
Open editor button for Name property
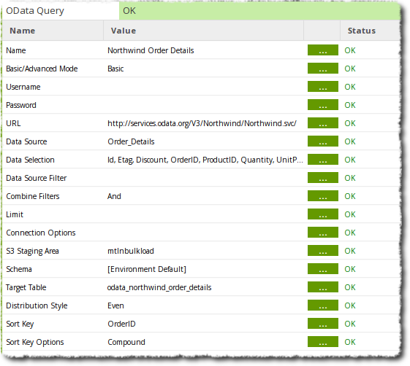tap(323, 50)
